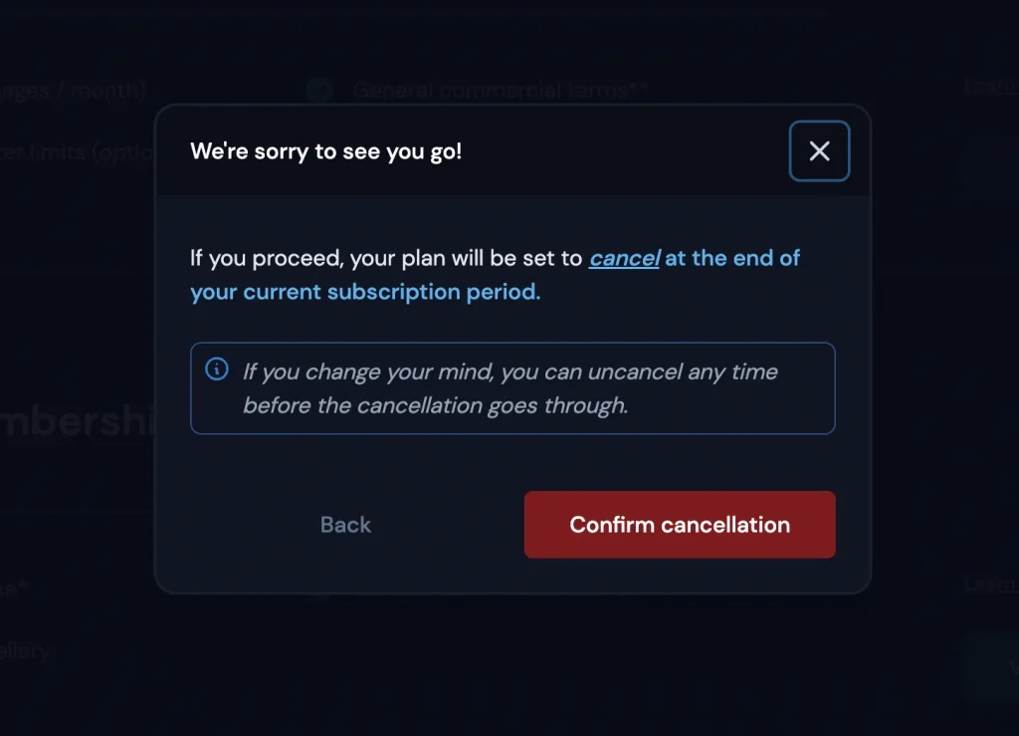
Task: Click the dimmed "allery" text behind dialog
Action: click(25, 651)
